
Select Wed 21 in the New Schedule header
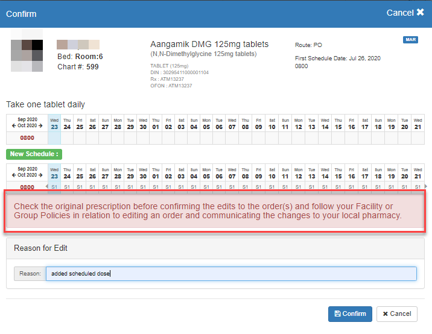416,173
